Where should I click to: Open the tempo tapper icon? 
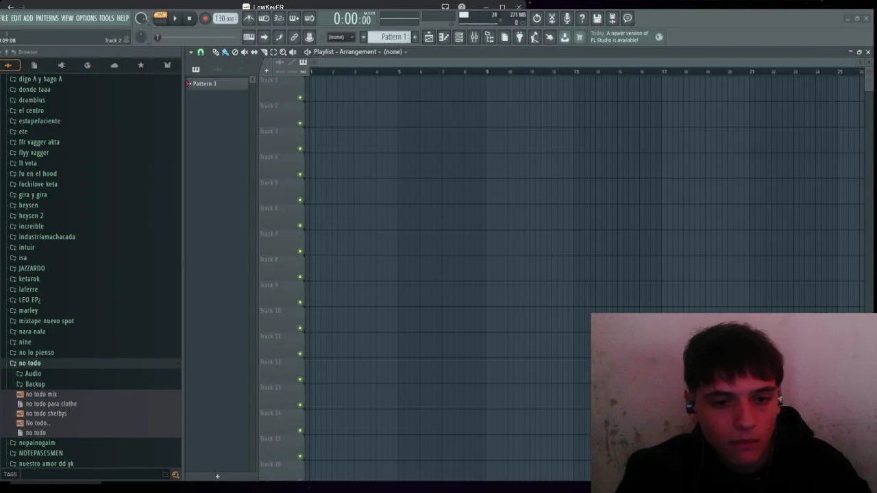[x=534, y=37]
